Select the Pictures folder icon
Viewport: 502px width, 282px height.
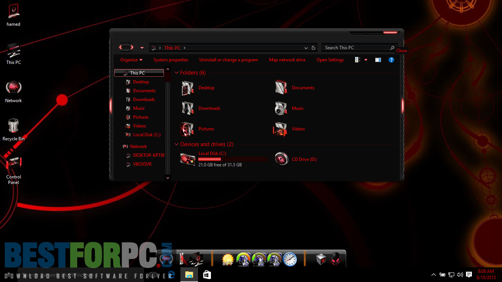tap(187, 129)
